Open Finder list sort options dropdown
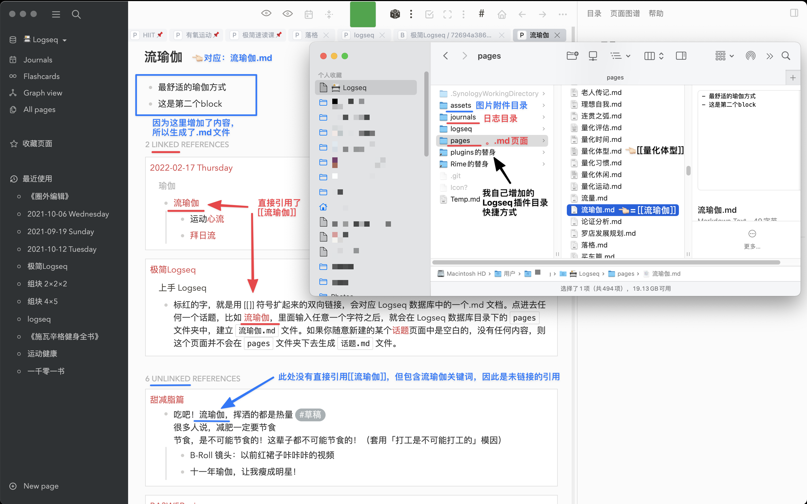Viewport: 807px width, 504px height. tap(620, 56)
